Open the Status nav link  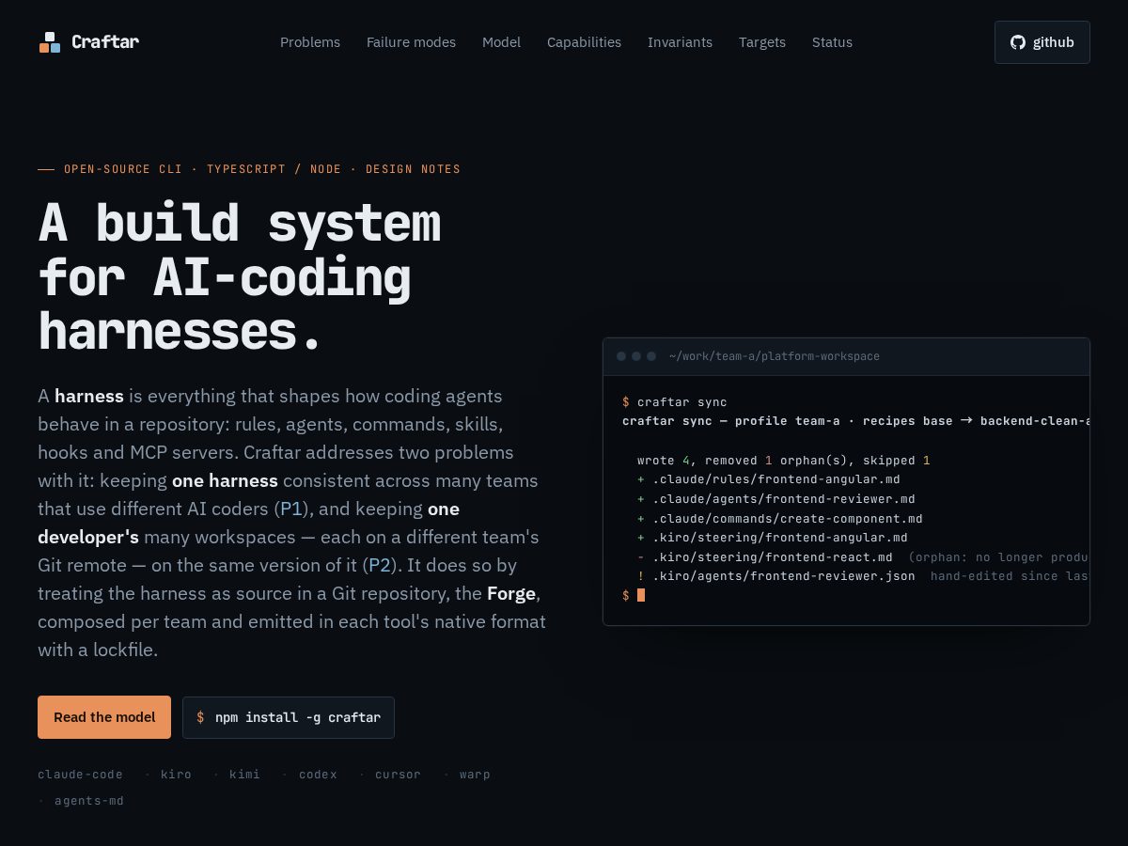tap(832, 42)
